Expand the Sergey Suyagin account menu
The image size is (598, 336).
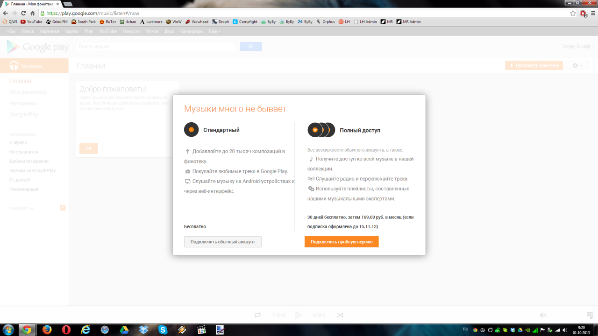point(579,46)
